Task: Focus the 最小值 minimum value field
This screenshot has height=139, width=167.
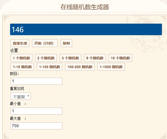Action: (36, 111)
